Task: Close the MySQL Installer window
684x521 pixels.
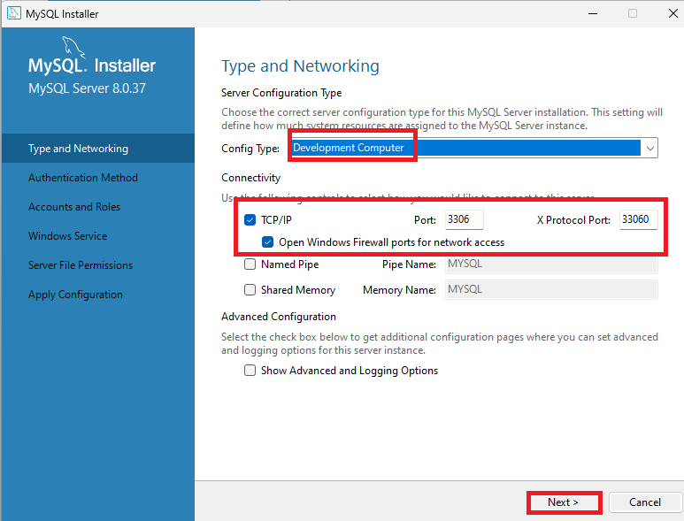Action: (673, 13)
